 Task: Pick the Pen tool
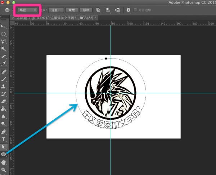[x=4, y=132]
